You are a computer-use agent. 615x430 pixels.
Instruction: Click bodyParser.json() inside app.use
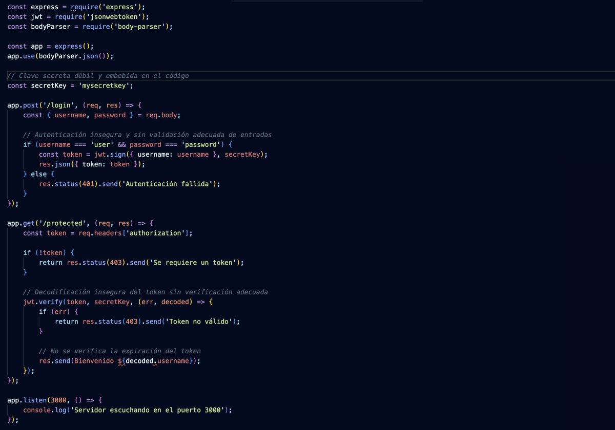[73, 56]
